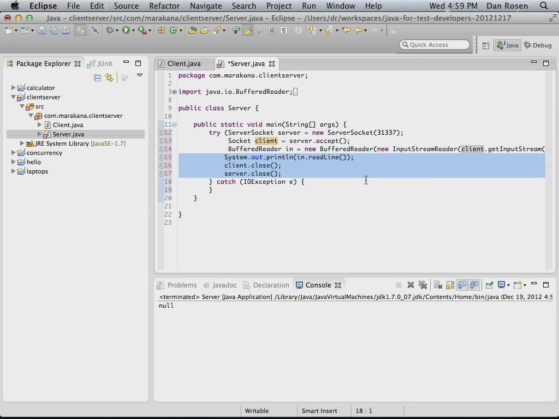Click the Back navigation arrow icon

pos(358,31)
